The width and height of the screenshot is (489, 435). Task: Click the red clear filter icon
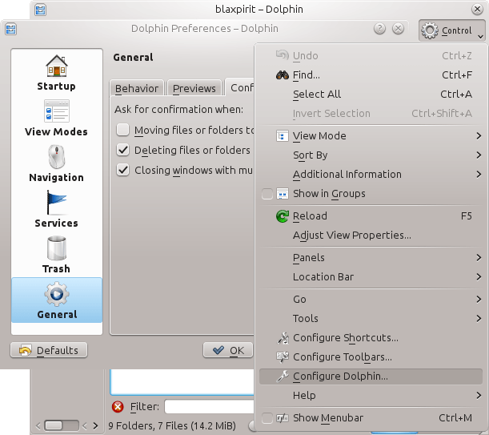point(118,407)
